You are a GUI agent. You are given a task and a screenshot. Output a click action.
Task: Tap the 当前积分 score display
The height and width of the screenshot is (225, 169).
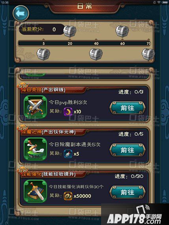tap(41, 30)
